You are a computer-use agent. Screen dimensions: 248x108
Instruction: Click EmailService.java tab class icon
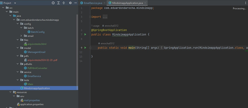tap(81, 3)
